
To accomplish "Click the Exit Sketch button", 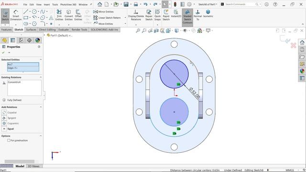I will (x=5, y=15).
